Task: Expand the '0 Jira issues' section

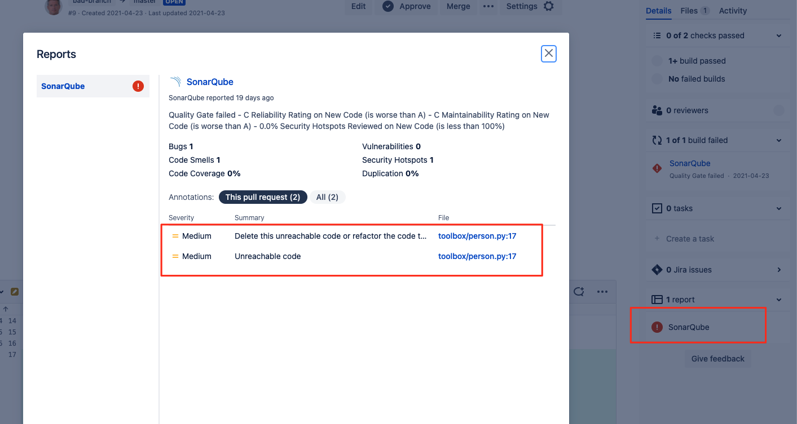Action: (779, 270)
